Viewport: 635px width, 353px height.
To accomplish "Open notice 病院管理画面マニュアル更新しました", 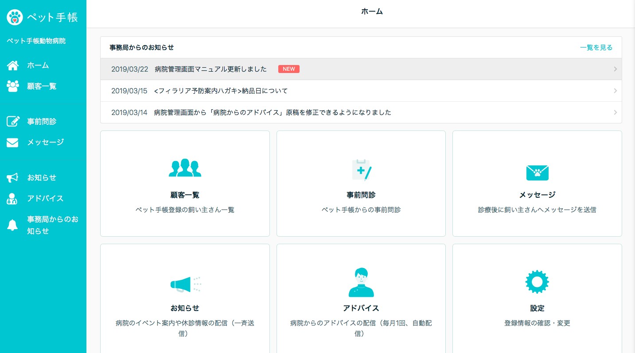I will coord(211,69).
